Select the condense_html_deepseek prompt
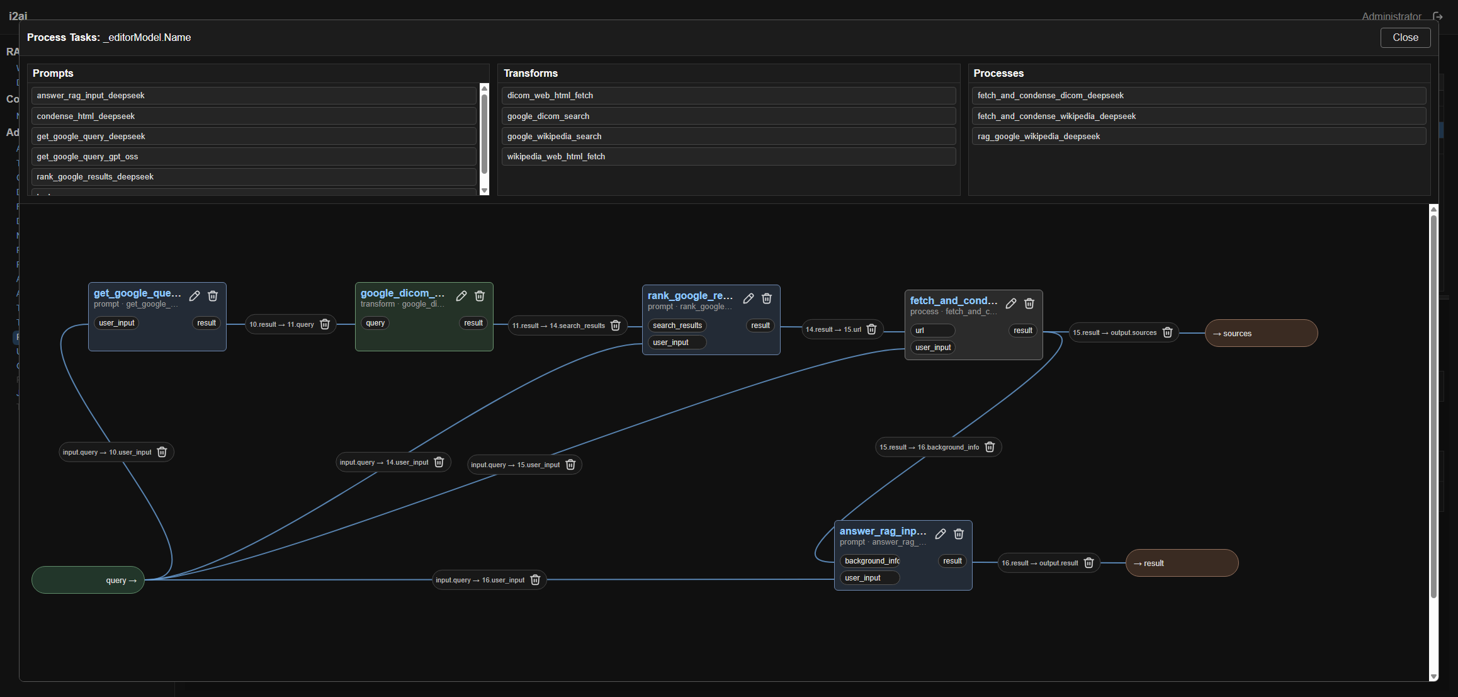 (x=254, y=116)
